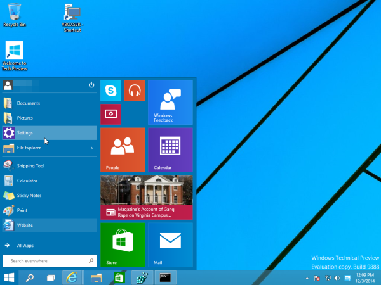Open the Mail tile
Image resolution: width=381 pixels, height=285 pixels.
coord(170,244)
